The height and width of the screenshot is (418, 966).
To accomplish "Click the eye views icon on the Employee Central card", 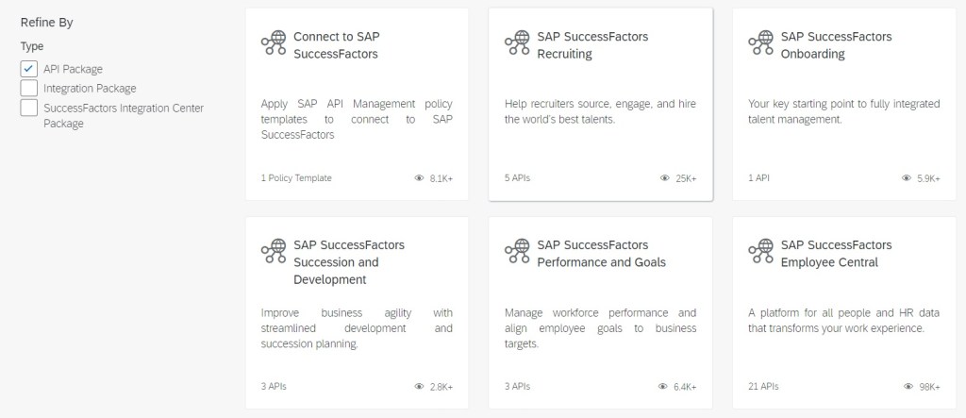I will pos(907,387).
